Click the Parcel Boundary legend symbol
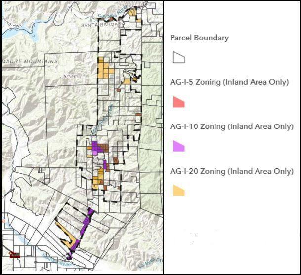 pos(179,57)
